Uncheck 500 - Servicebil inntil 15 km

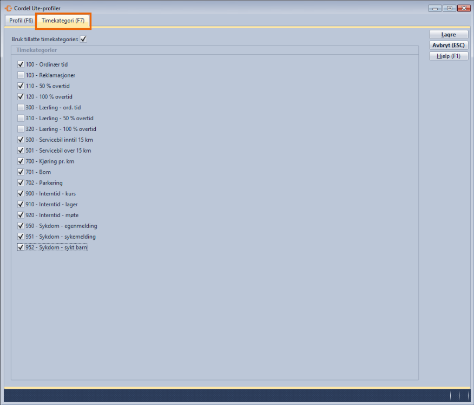[21, 140]
